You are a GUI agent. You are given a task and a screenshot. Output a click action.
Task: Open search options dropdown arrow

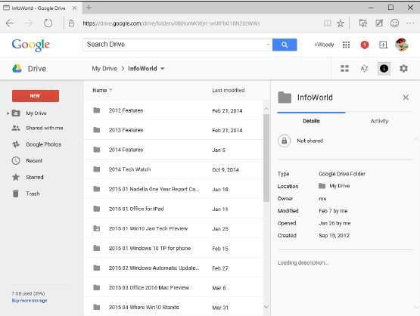click(268, 45)
